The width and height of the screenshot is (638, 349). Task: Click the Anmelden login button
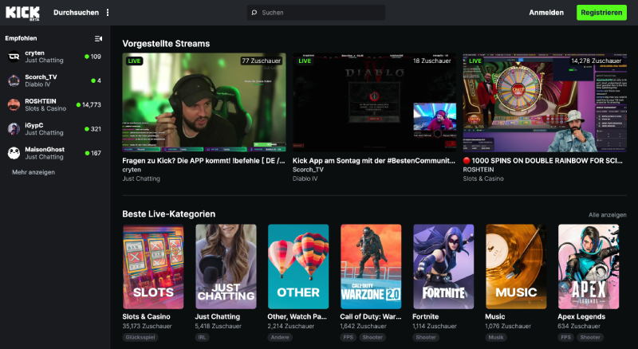coord(546,13)
